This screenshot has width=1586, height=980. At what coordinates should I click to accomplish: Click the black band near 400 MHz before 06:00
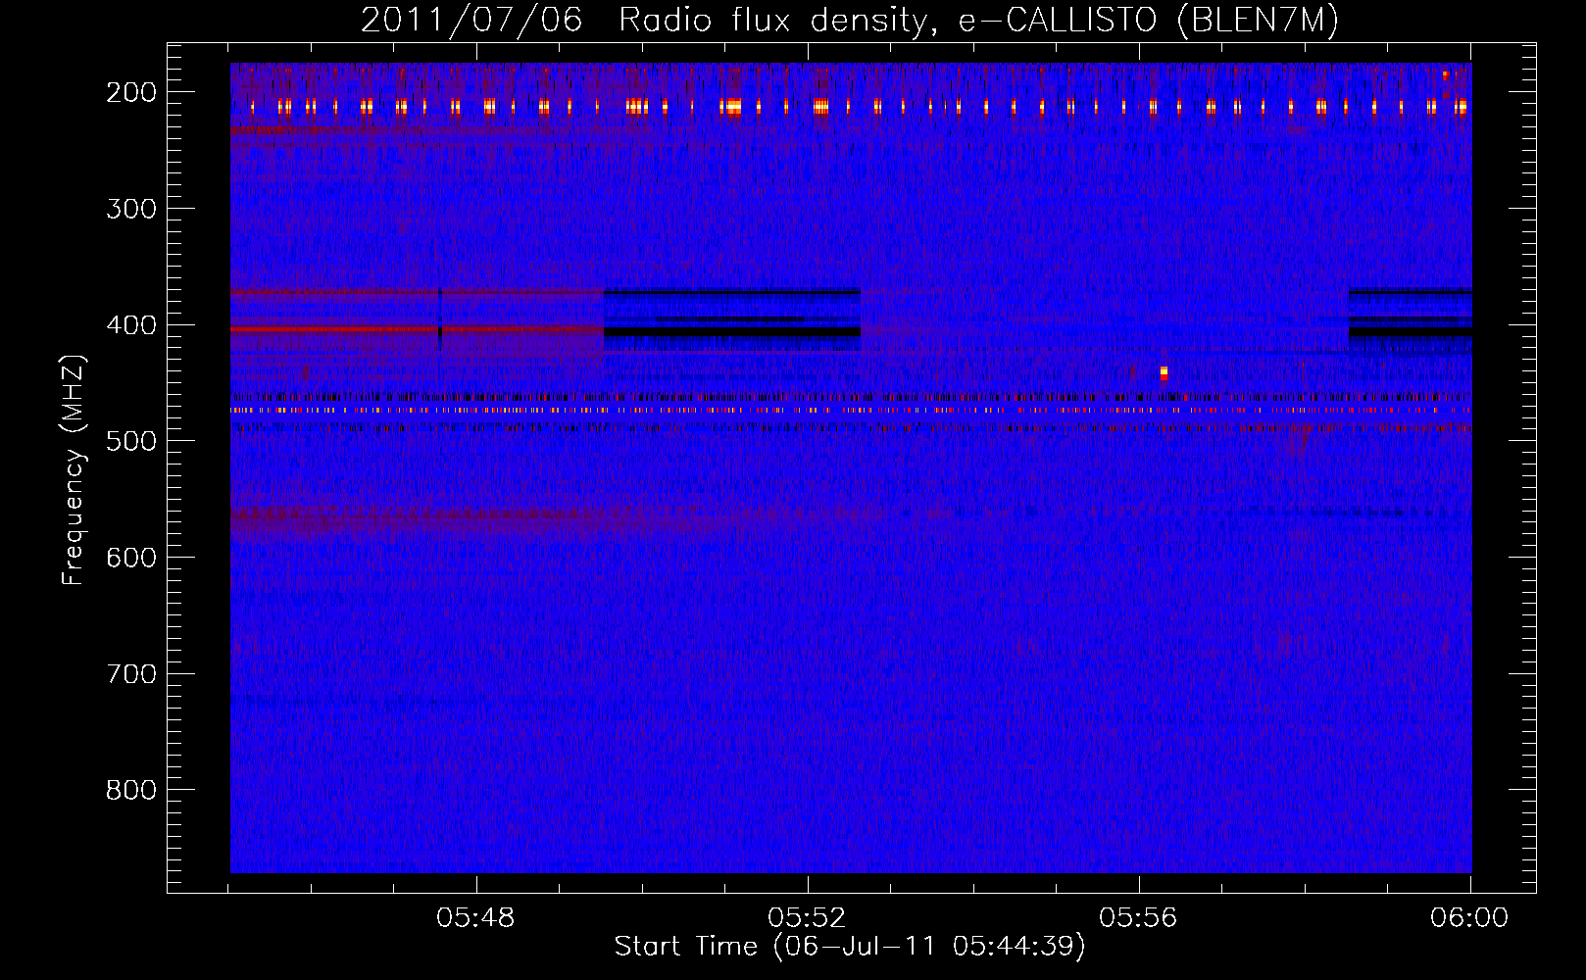click(1410, 332)
